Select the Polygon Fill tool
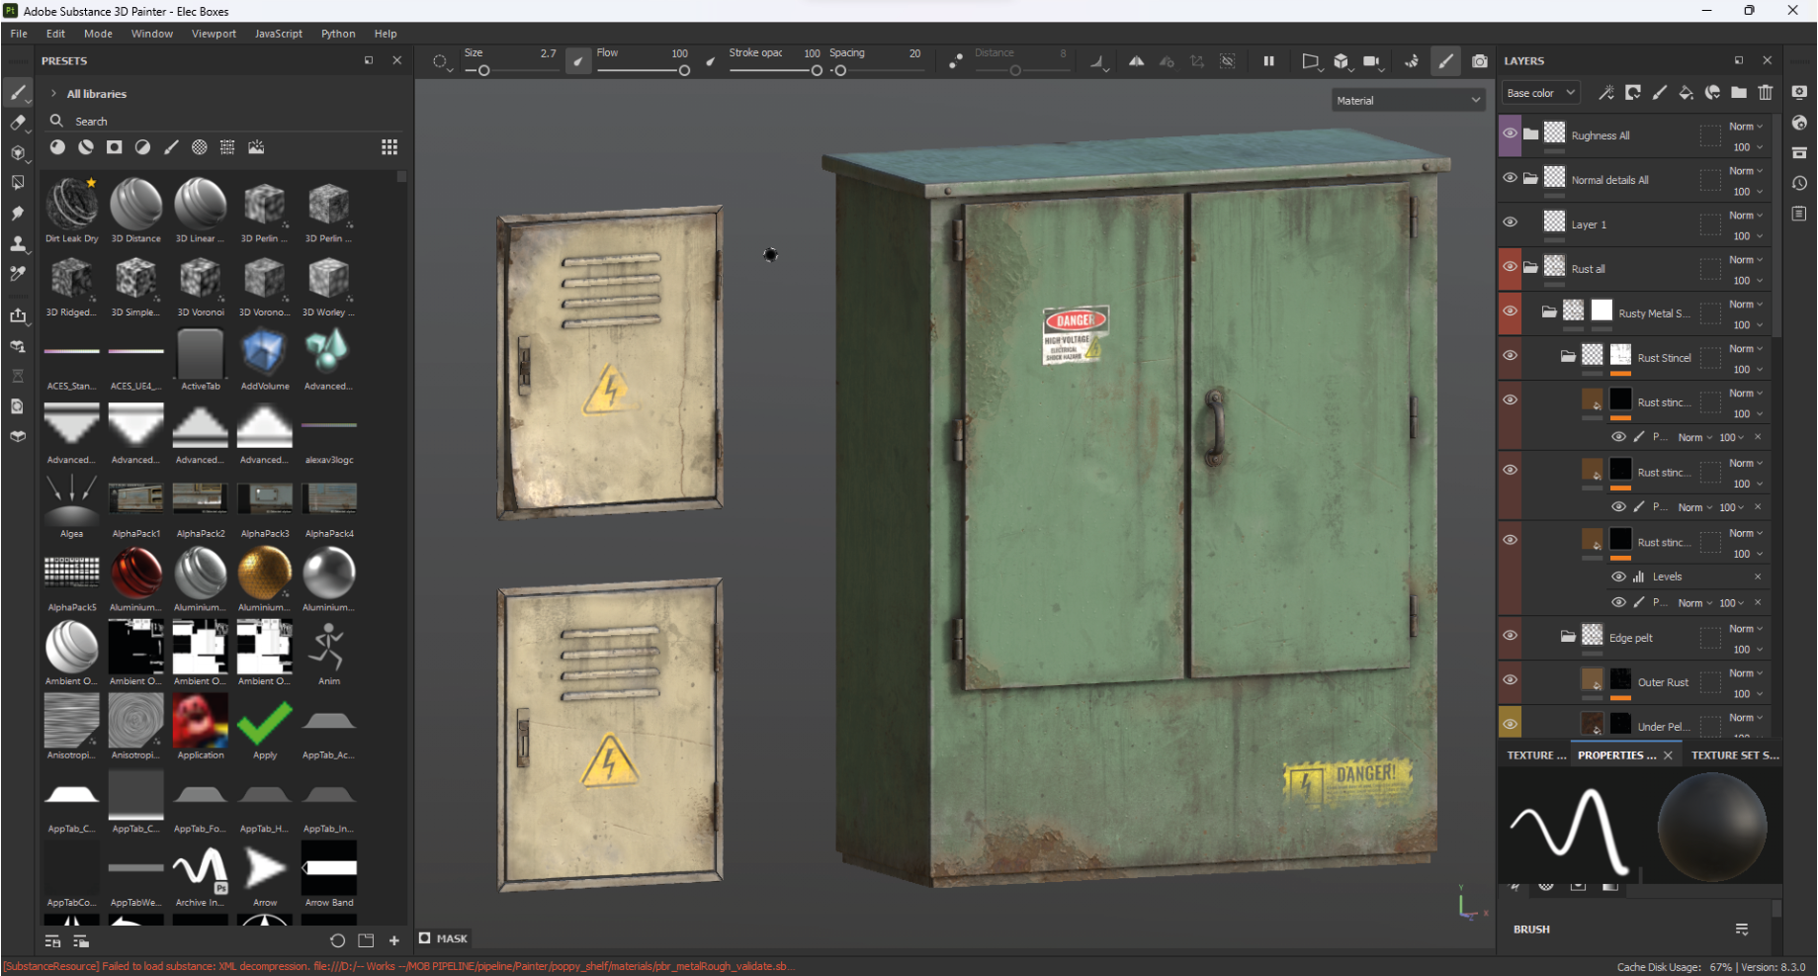The height and width of the screenshot is (976, 1818). pyautogui.click(x=18, y=183)
